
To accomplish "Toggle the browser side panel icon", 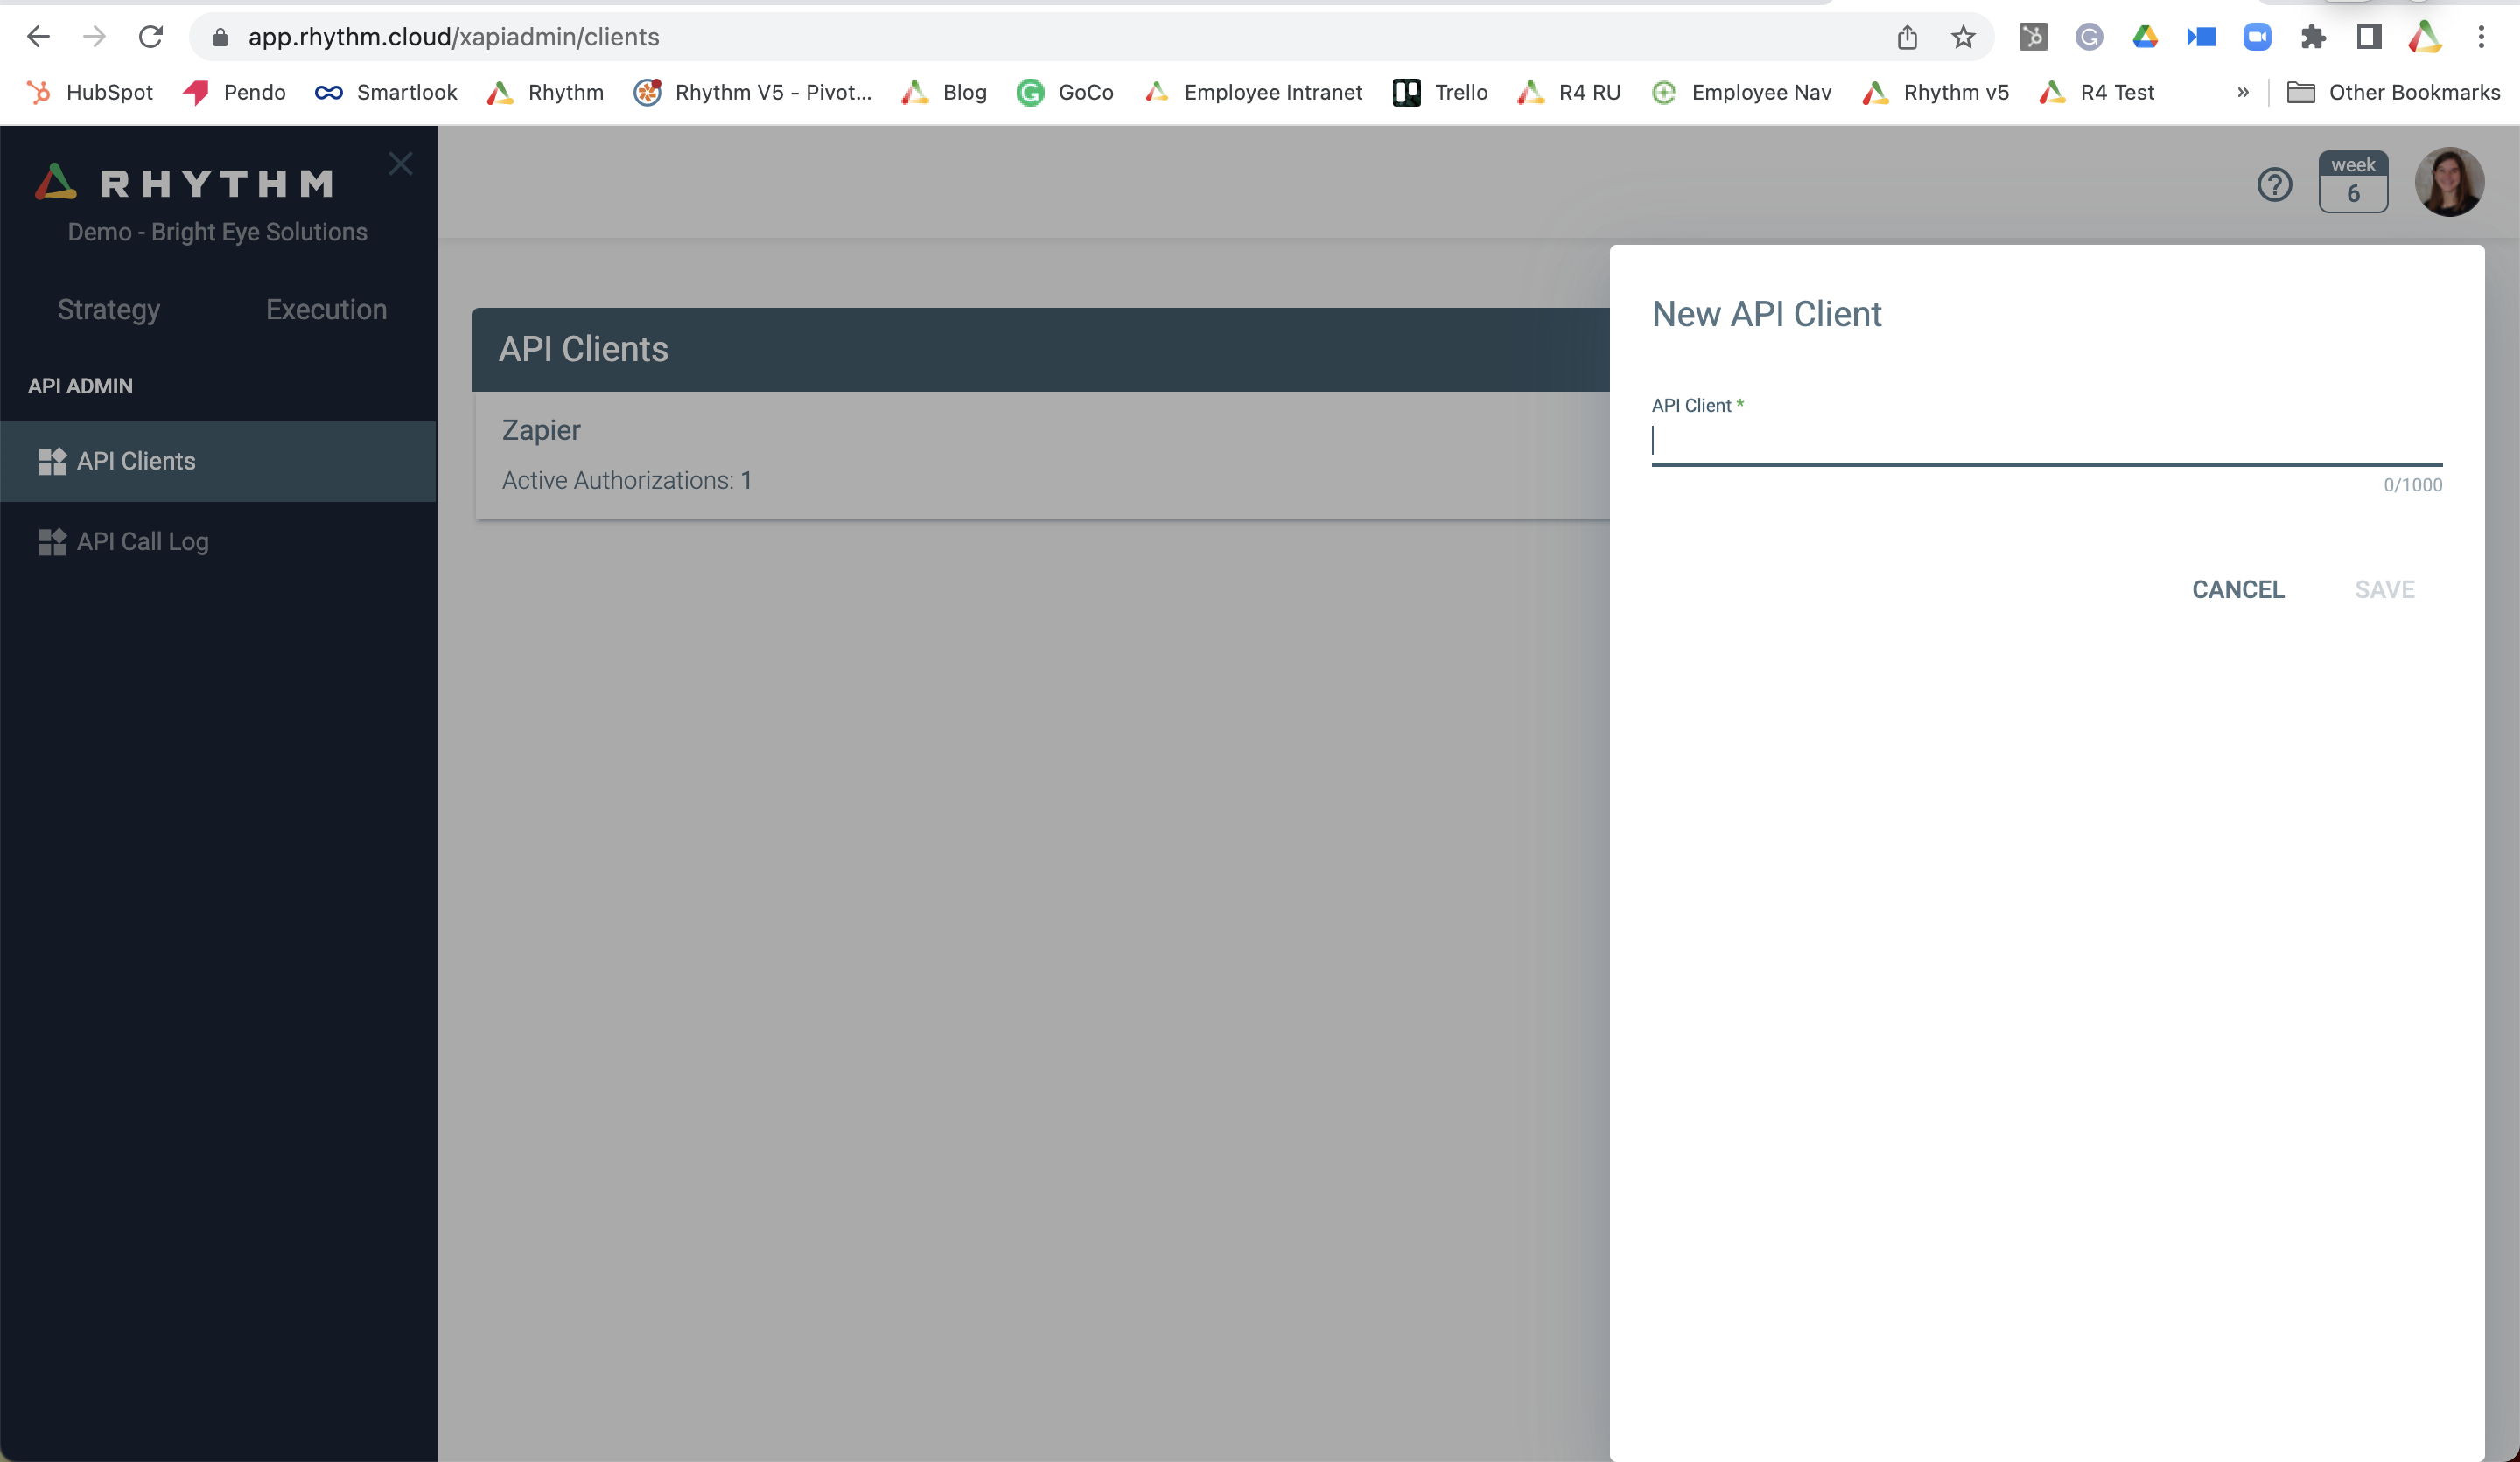I will 2369,37.
